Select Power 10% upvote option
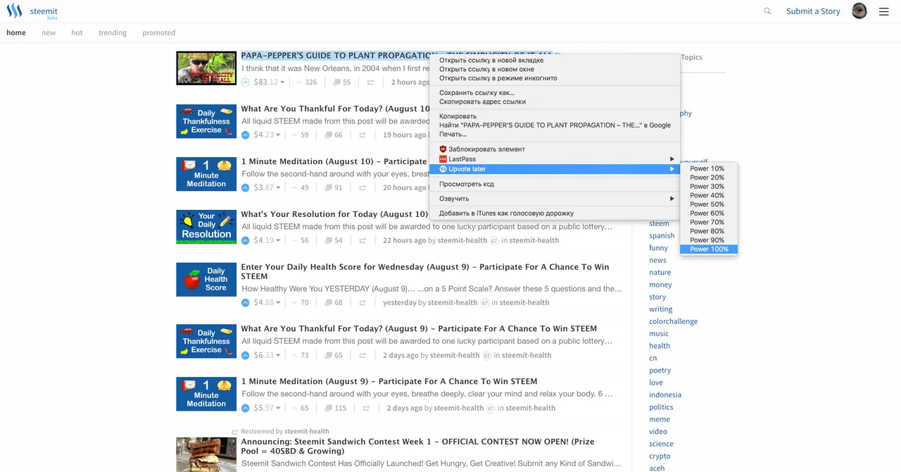 (709, 168)
